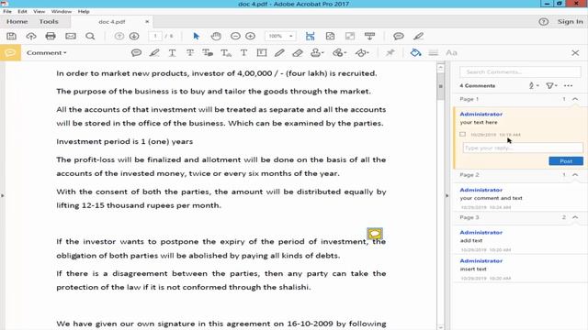588x330 pixels.
Task: Tick the checkbox on 'your text here' comment
Action: pos(462,135)
